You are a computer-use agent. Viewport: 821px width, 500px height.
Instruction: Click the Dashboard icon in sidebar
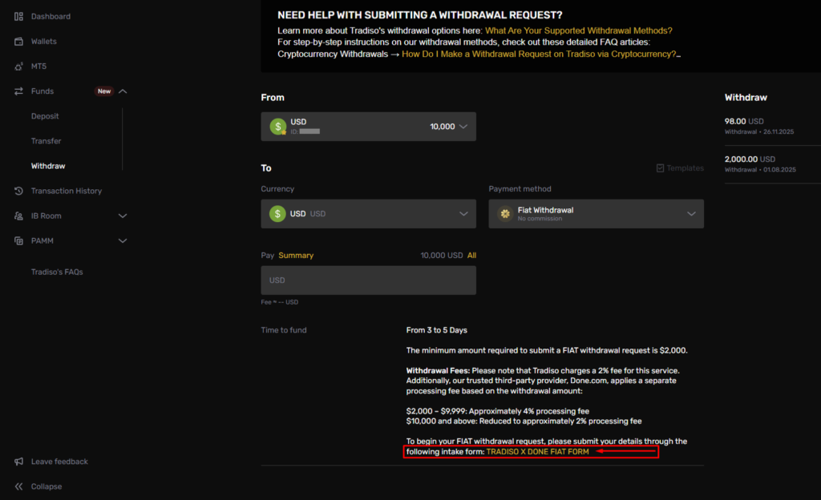pos(18,17)
